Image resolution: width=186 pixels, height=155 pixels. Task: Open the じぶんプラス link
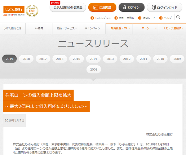click(103, 18)
